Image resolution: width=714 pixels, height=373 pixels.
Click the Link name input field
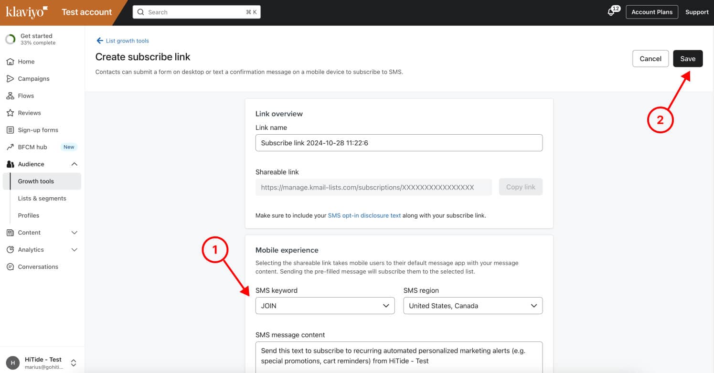399,143
